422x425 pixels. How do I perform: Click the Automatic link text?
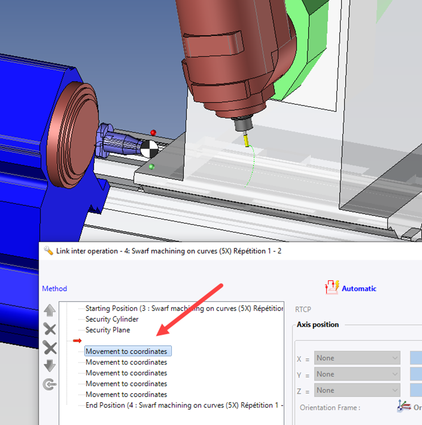359,289
